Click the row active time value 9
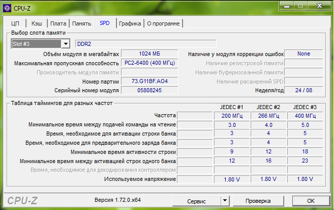334x210 pixels. 232,152
